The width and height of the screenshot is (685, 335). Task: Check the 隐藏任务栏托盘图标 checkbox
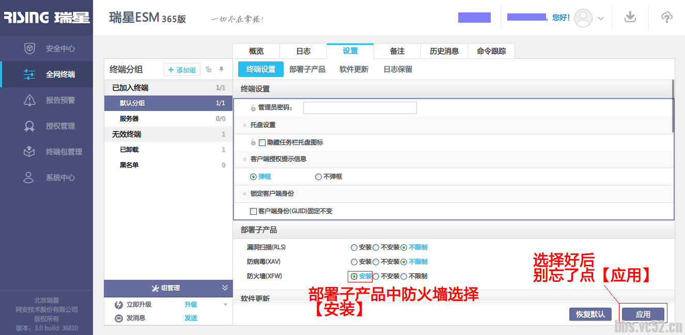coord(262,142)
